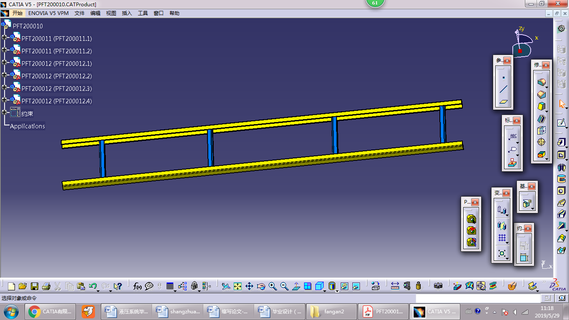This screenshot has height=320, width=569.
Task: Select the Mirror transformation tool
Action: point(502,226)
